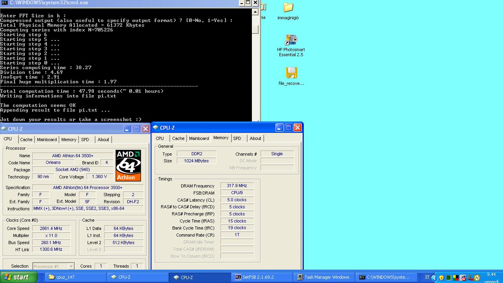Select the CPU tab in the left CPU-Z window

[8, 139]
